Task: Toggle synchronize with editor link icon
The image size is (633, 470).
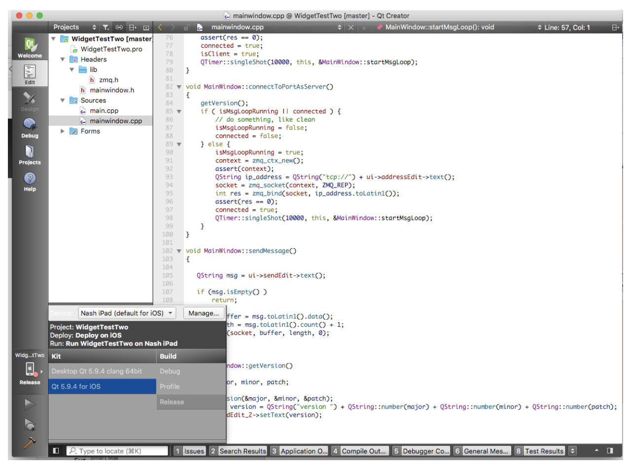Action: [x=119, y=28]
